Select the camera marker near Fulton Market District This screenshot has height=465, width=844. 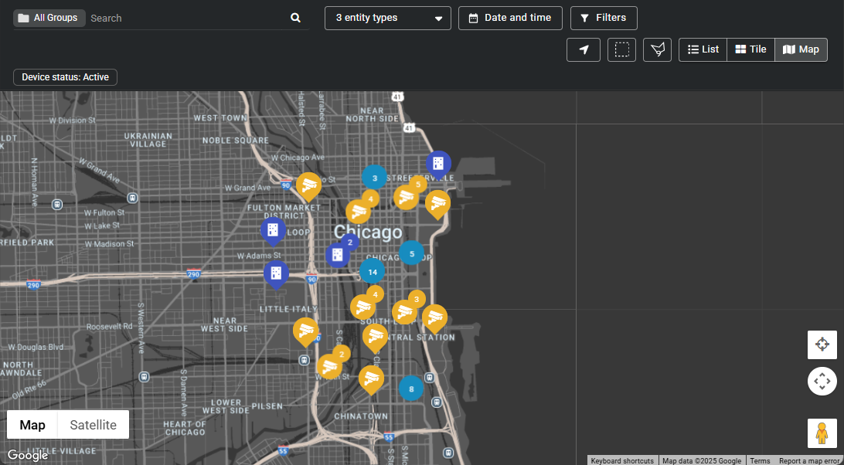coord(308,185)
